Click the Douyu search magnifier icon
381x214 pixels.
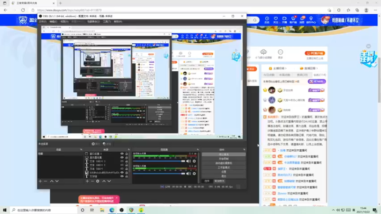tap(255, 20)
